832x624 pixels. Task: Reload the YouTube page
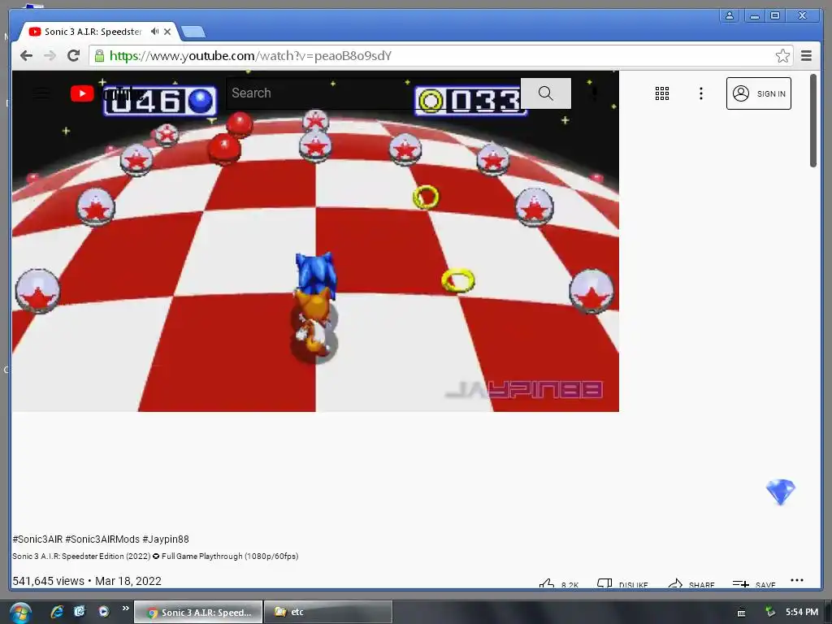click(73, 55)
